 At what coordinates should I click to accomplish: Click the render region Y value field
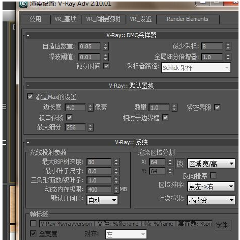pyautogui.click(x=157, y=171)
